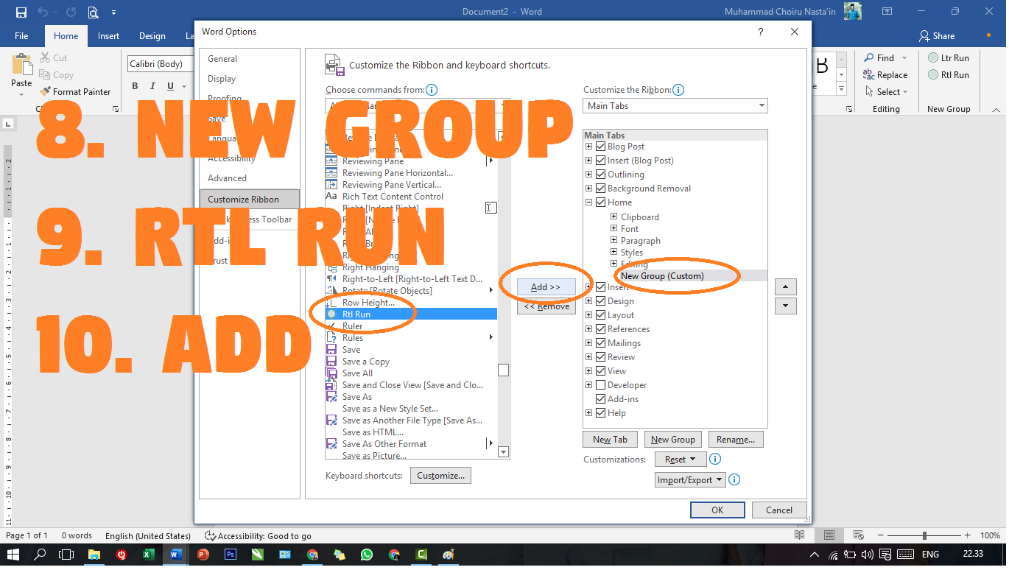Switch to the Insert ribbon tab
Screen dimensions: 1009x570
tap(108, 36)
